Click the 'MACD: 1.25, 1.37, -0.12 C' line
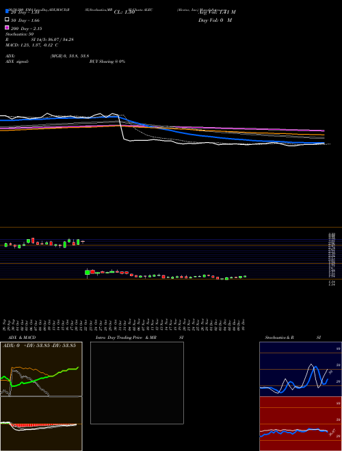This screenshot has height=451, width=342. pos(31,45)
